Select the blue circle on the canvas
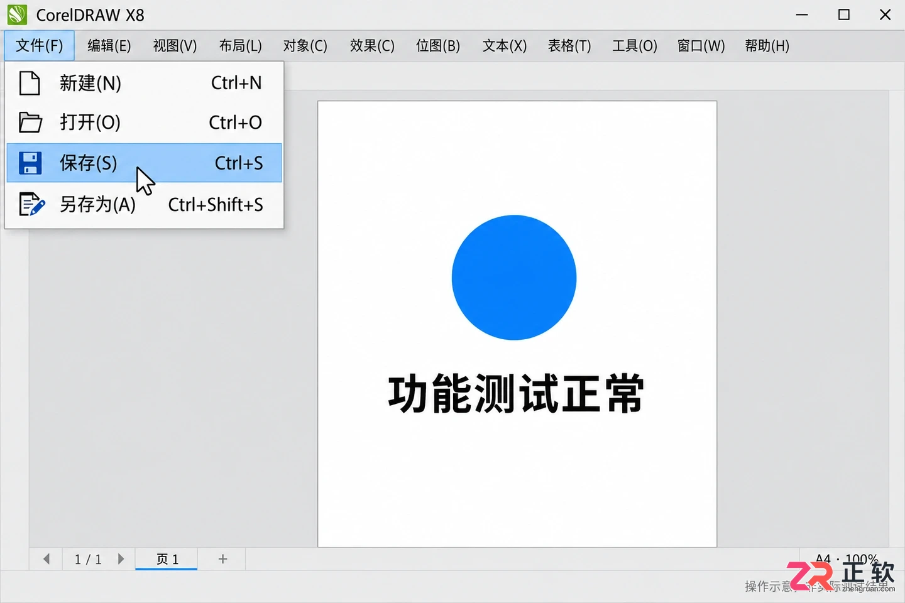The height and width of the screenshot is (603, 905). click(514, 278)
